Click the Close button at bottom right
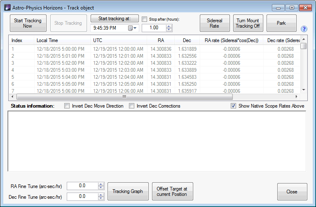Screen dimensions: 316x207 292,192
